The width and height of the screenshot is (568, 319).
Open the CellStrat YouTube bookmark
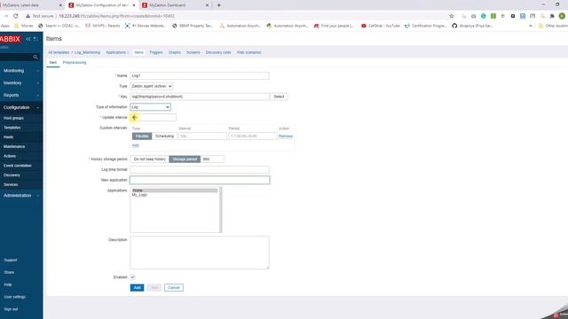pyautogui.click(x=380, y=26)
